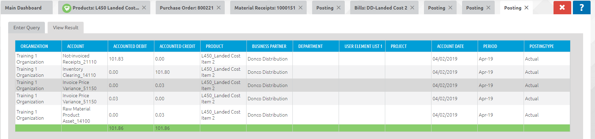Close the Products: L450 Landed Cost tab

(144, 7)
